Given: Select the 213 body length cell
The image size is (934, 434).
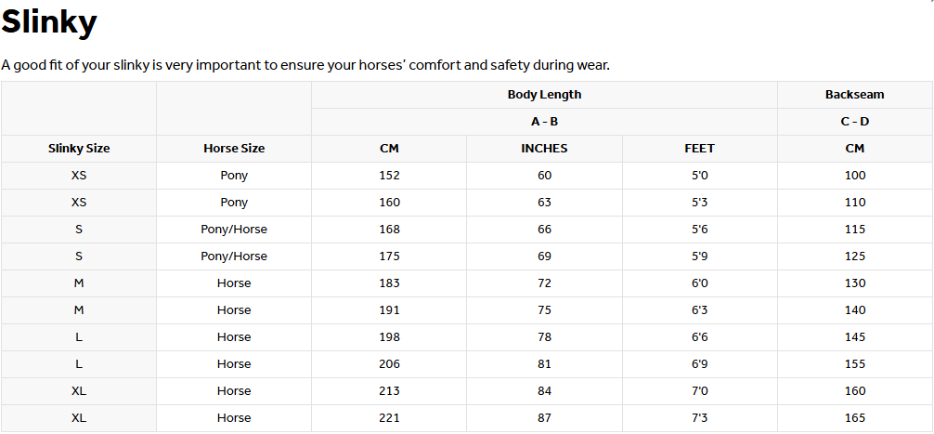Looking at the screenshot, I should [x=389, y=391].
